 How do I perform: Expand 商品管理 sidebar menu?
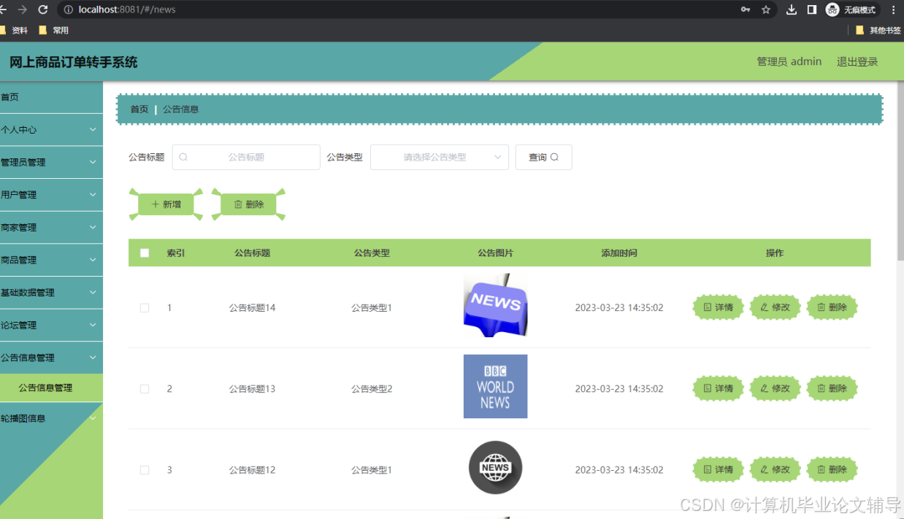pyautogui.click(x=51, y=260)
